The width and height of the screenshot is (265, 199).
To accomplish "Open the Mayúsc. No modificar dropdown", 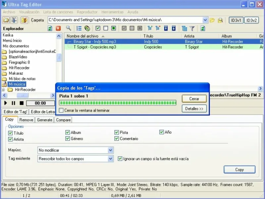I will click(x=111, y=150).
